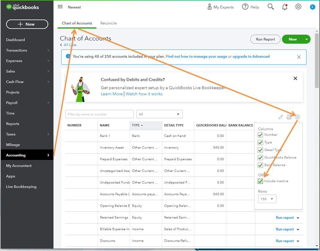Uncheck the Bank Balance checkbox

(260, 165)
